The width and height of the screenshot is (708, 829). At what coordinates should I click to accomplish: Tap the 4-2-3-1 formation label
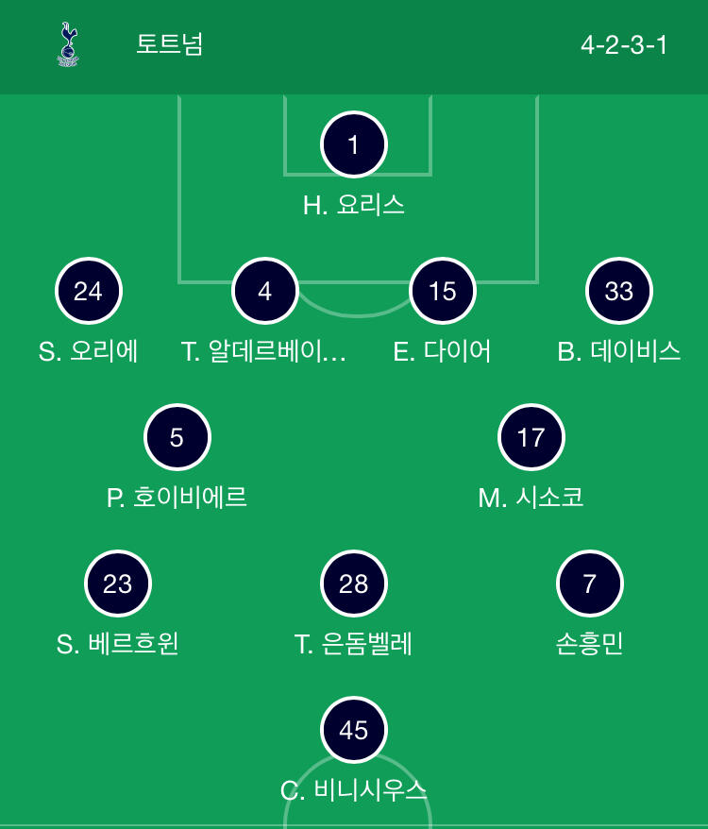(x=623, y=45)
